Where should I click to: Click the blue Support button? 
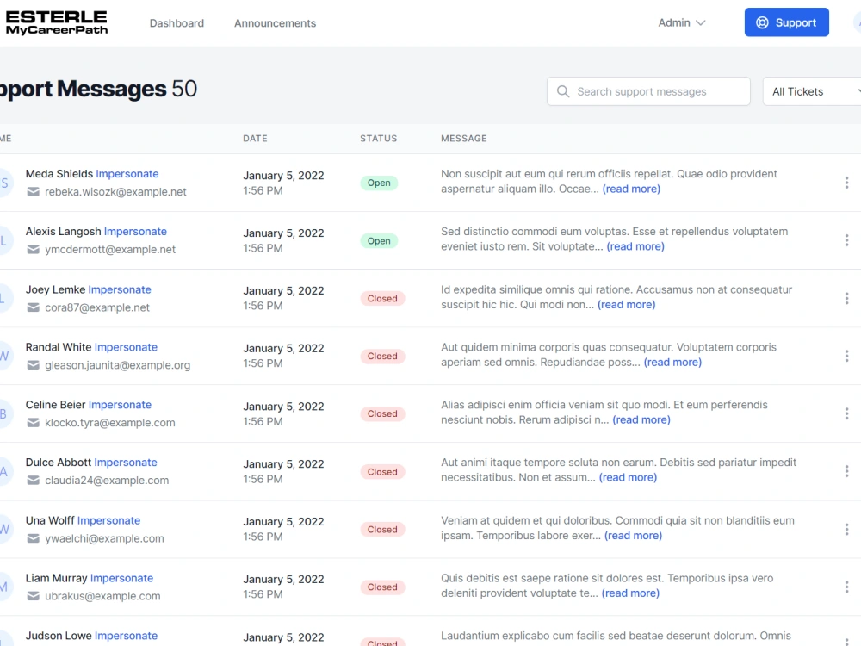(786, 22)
